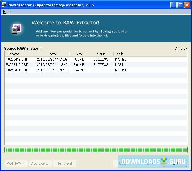192x171 pixels.
Task: Open the Help menu
Action: click(7, 12)
